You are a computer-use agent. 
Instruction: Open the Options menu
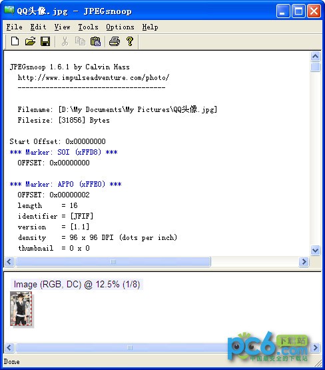coord(120,27)
